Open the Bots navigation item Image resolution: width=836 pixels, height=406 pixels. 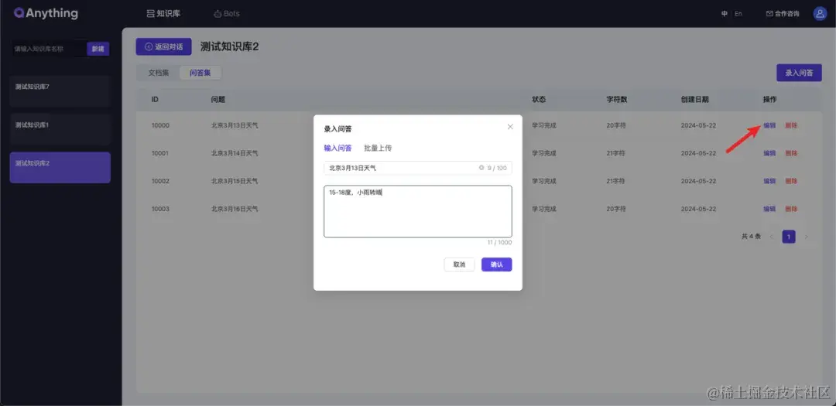pyautogui.click(x=227, y=13)
